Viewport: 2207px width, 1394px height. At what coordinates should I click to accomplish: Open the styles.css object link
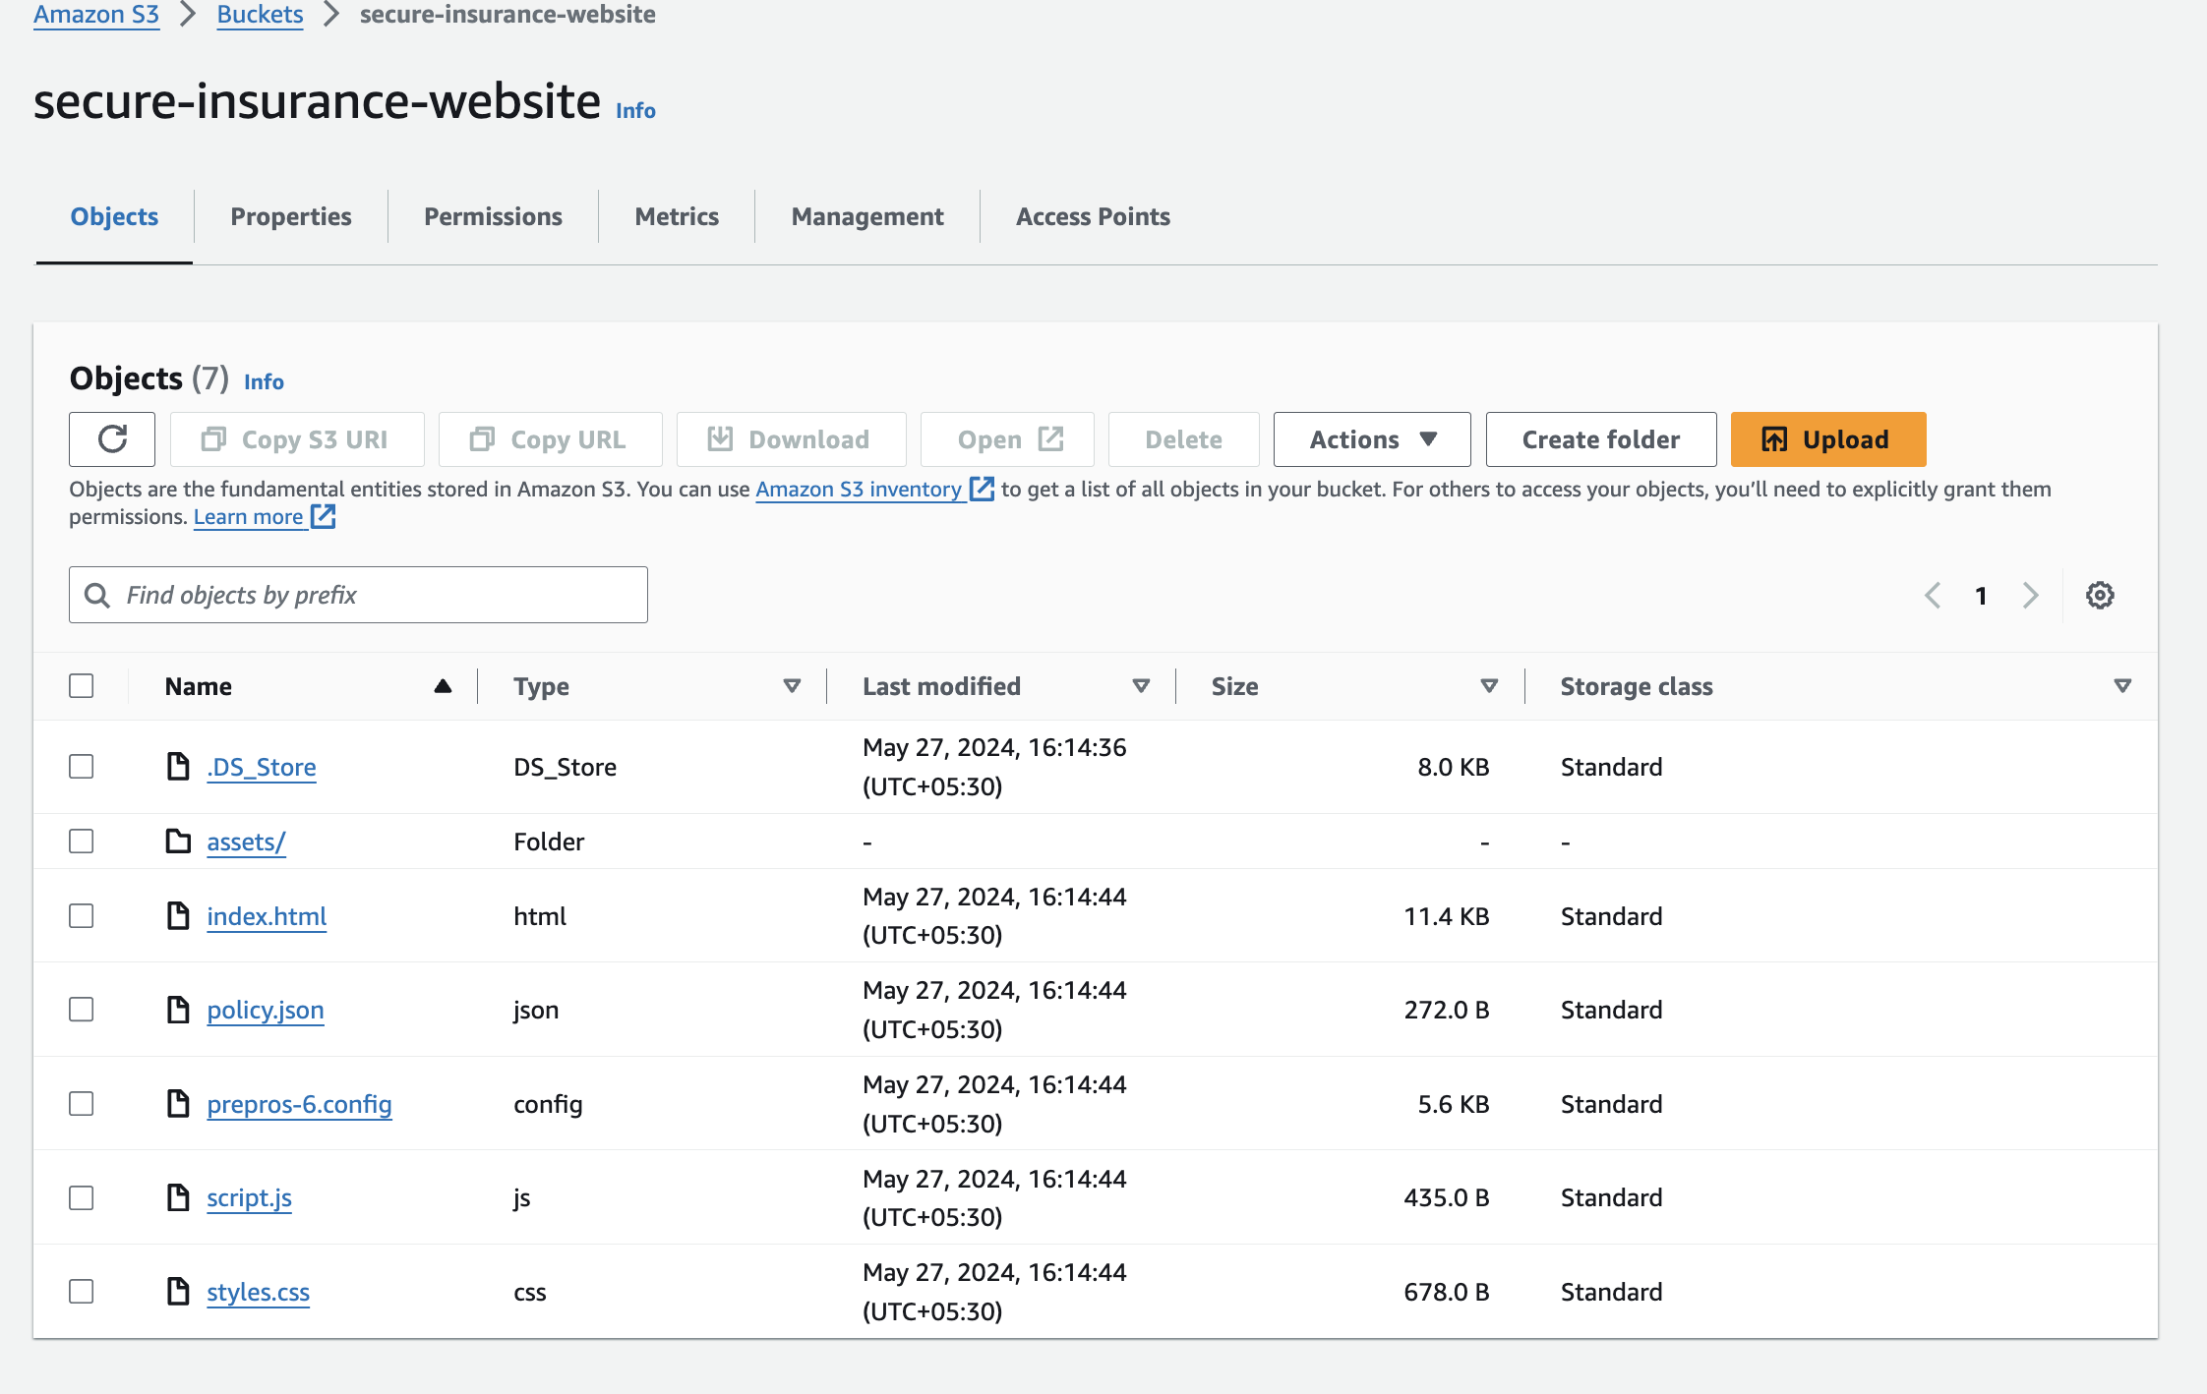pos(258,1292)
